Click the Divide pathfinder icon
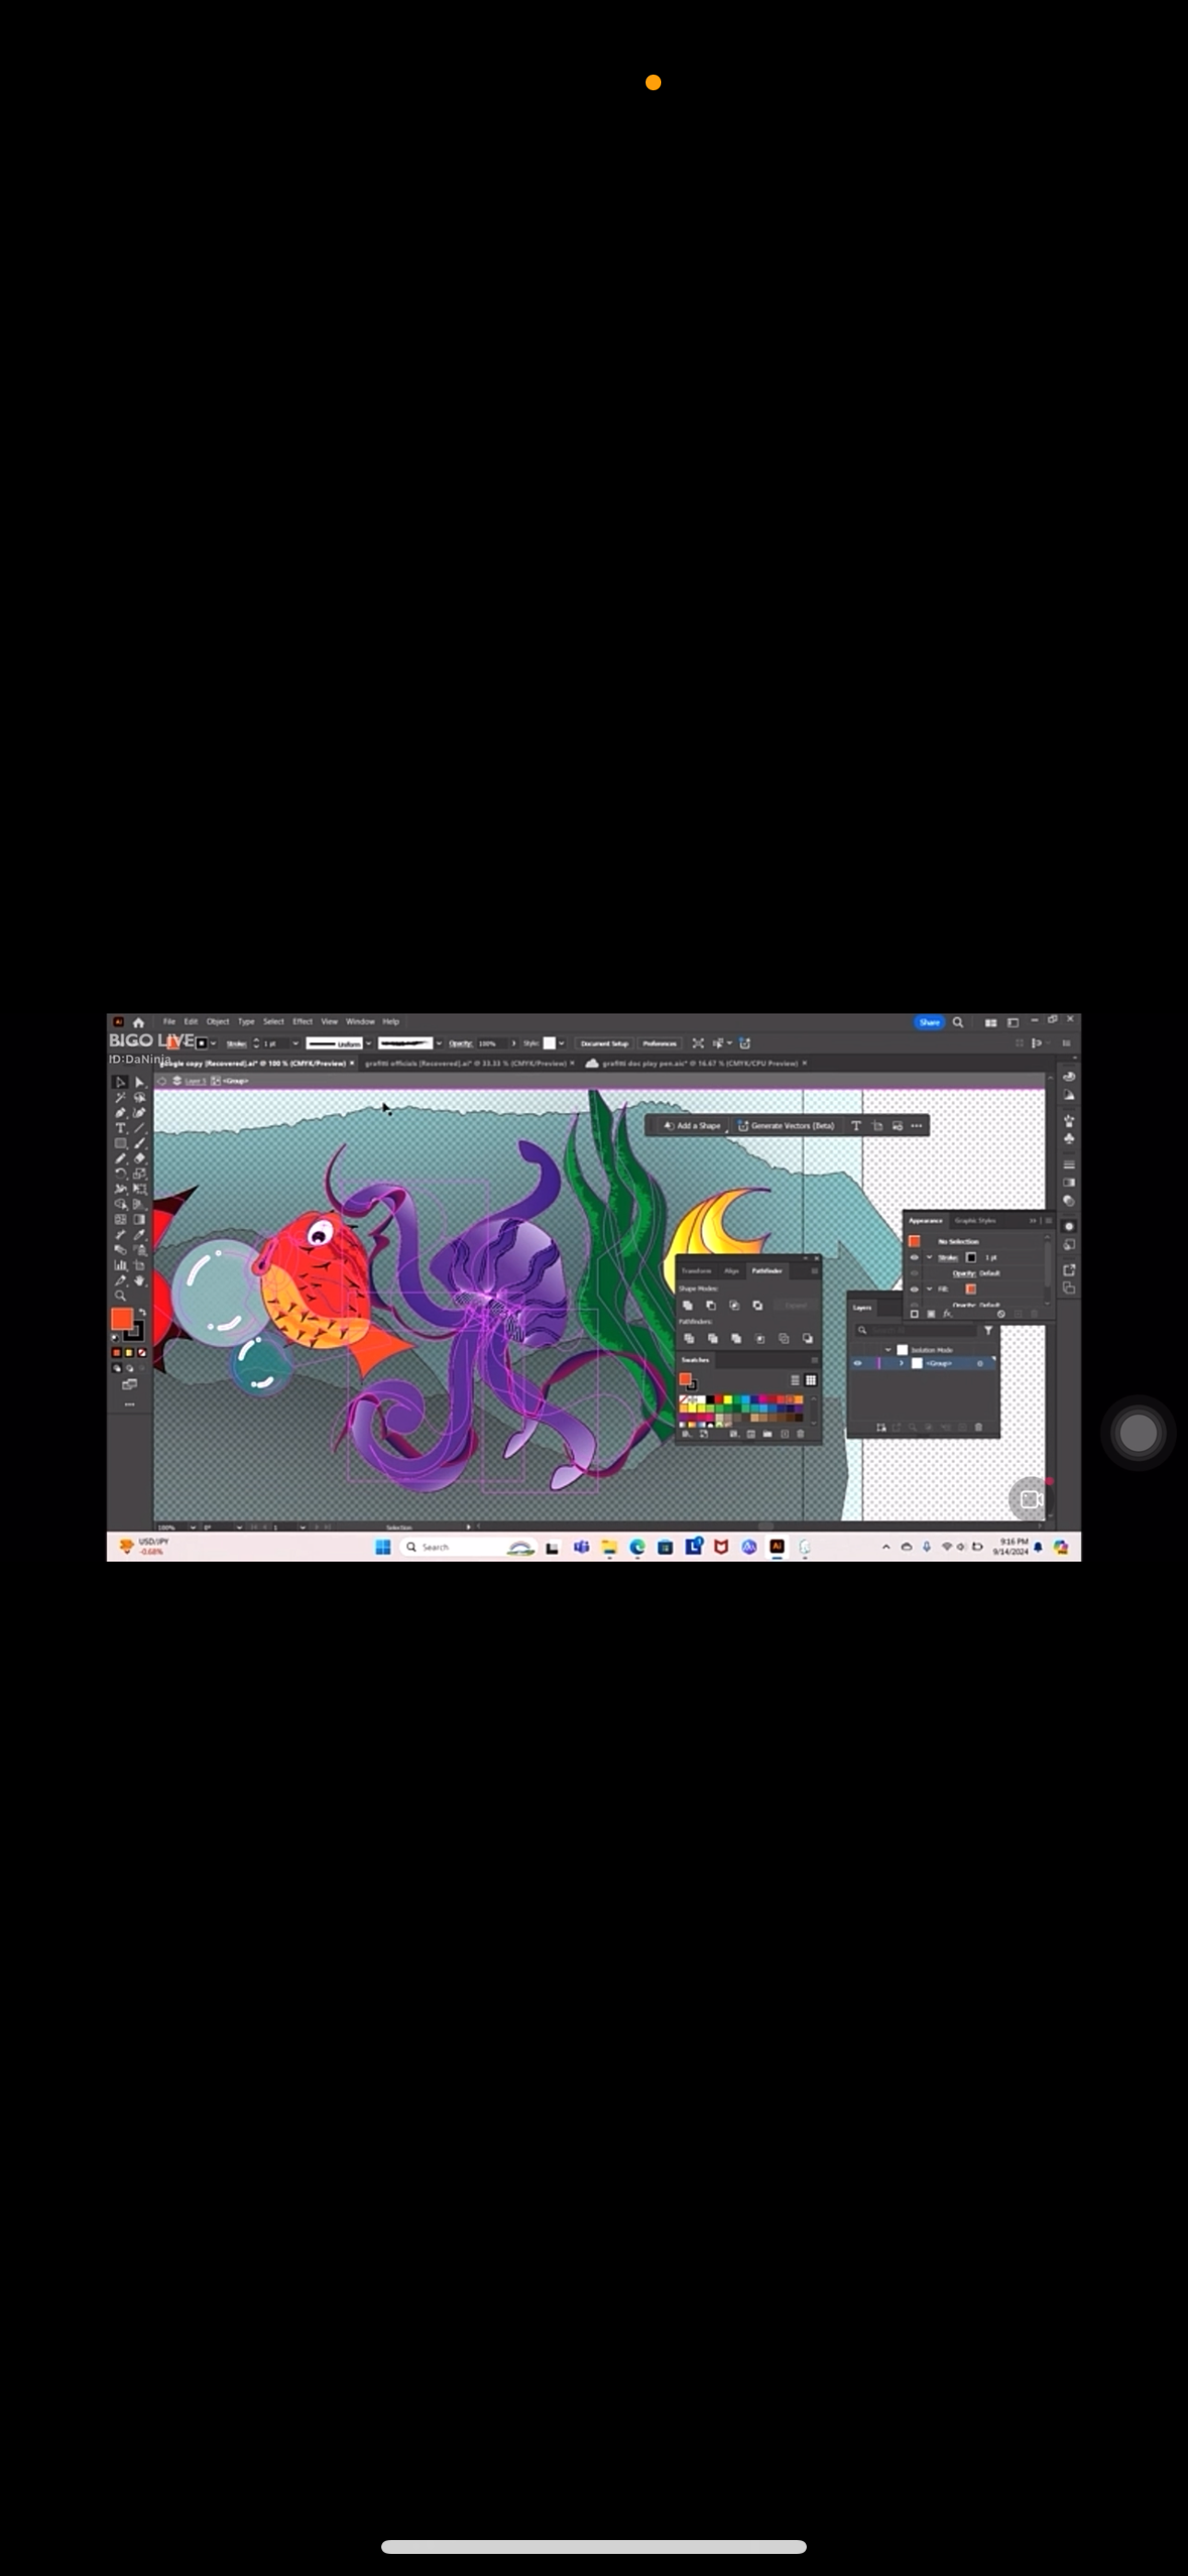 click(x=690, y=1339)
